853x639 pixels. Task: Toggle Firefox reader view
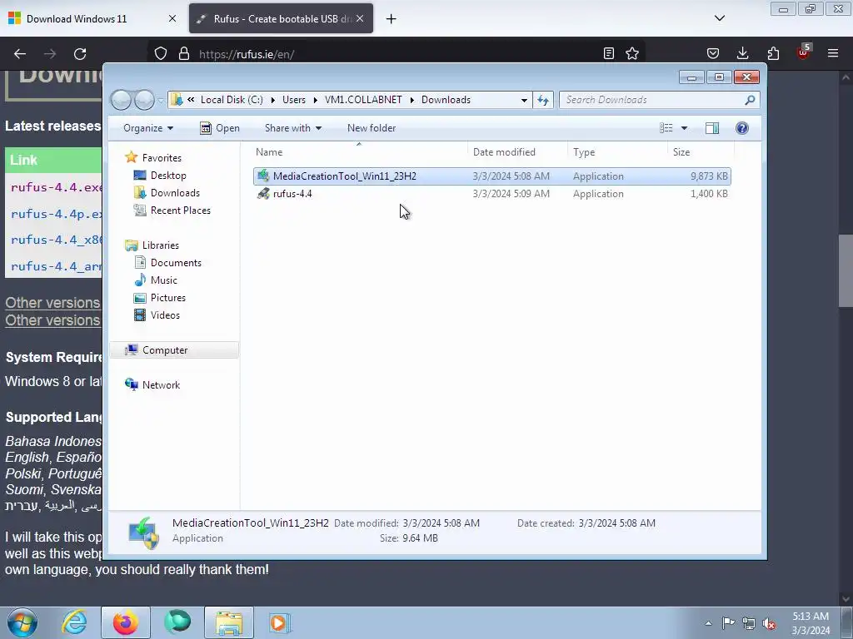pos(609,53)
